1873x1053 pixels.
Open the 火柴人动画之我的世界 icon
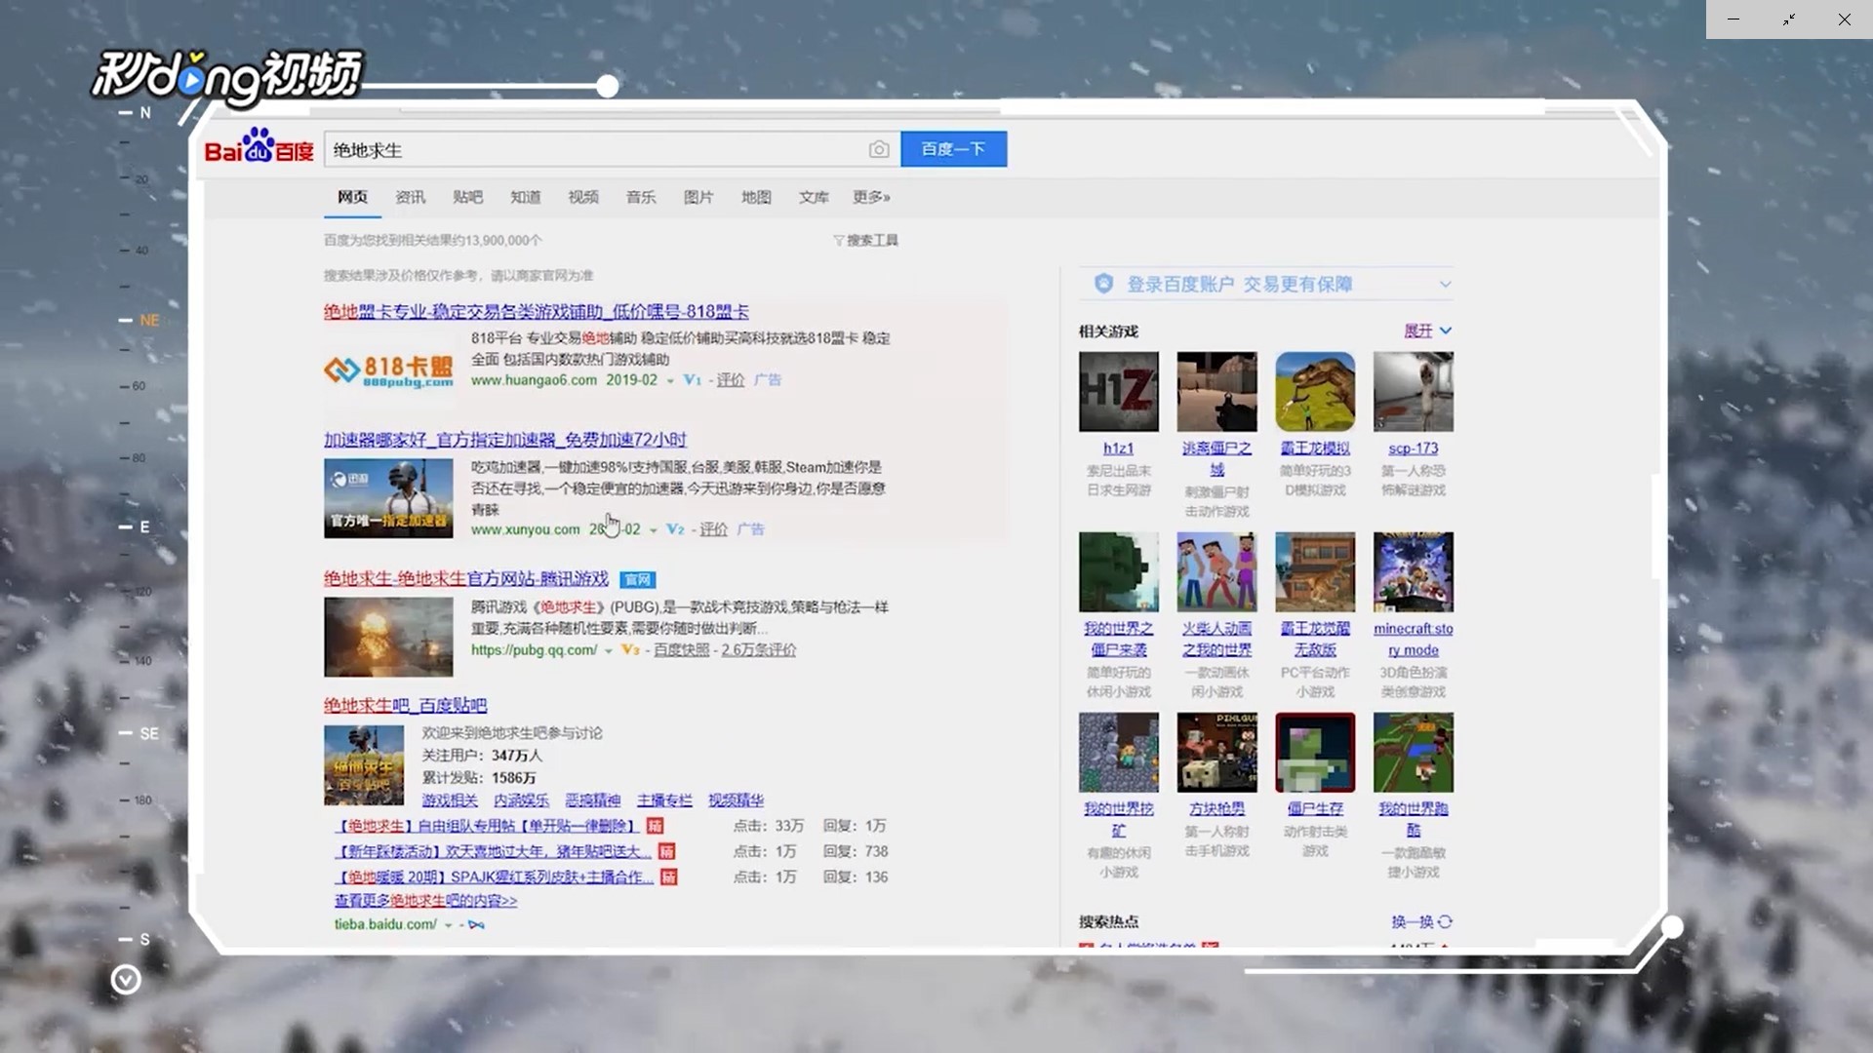1216,572
